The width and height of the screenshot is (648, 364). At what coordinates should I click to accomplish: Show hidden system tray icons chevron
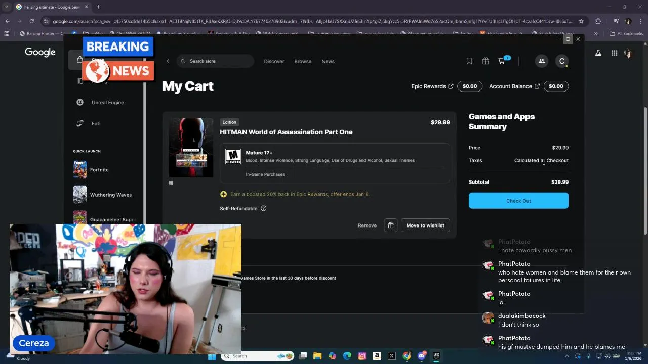click(x=566, y=356)
